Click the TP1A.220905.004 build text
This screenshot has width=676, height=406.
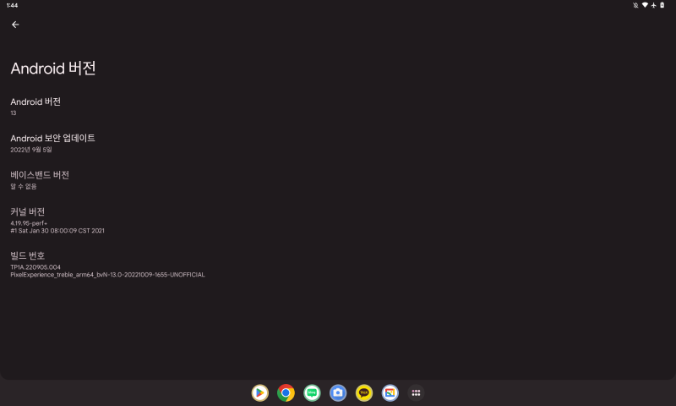coord(35,267)
